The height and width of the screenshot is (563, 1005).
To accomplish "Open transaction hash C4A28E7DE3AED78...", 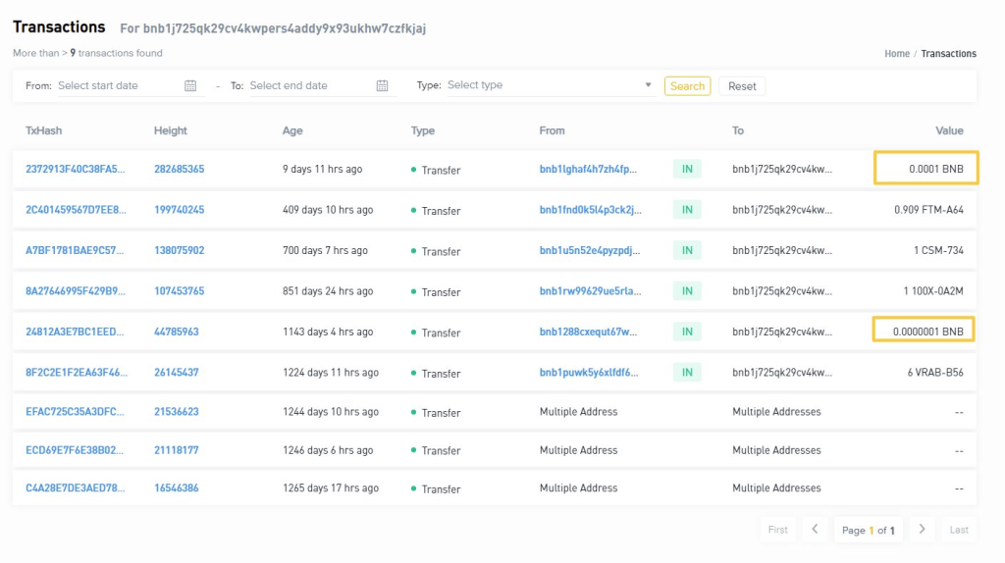I will [x=75, y=488].
